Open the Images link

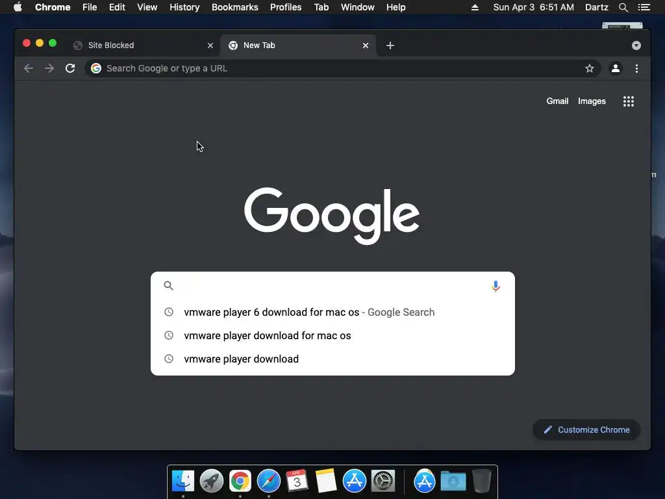(592, 101)
